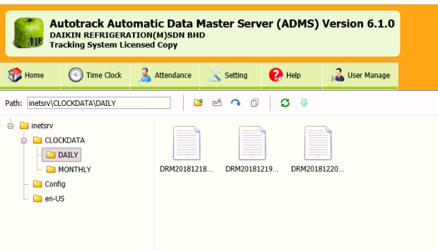Image resolution: width=438 pixels, height=250 pixels.
Task: Click the copy toolbar icon
Action: coord(254,102)
